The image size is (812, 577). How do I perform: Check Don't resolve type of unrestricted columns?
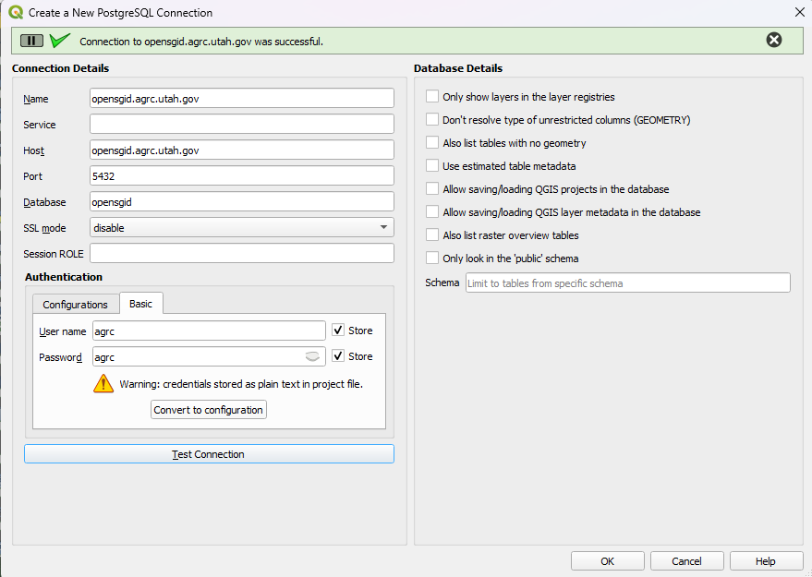[x=432, y=119]
